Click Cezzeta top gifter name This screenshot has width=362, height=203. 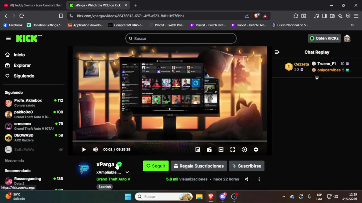(x=301, y=64)
